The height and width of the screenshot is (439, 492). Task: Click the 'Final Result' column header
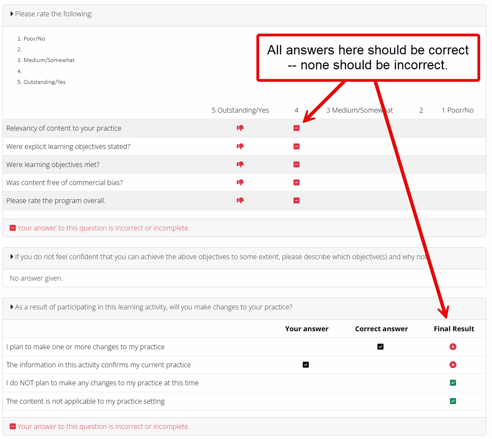(453, 329)
